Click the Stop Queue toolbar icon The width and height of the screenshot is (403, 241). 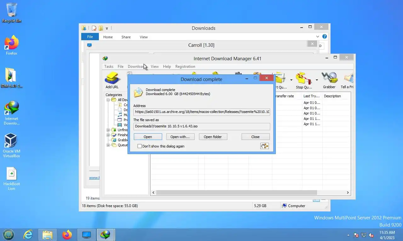pos(304,80)
